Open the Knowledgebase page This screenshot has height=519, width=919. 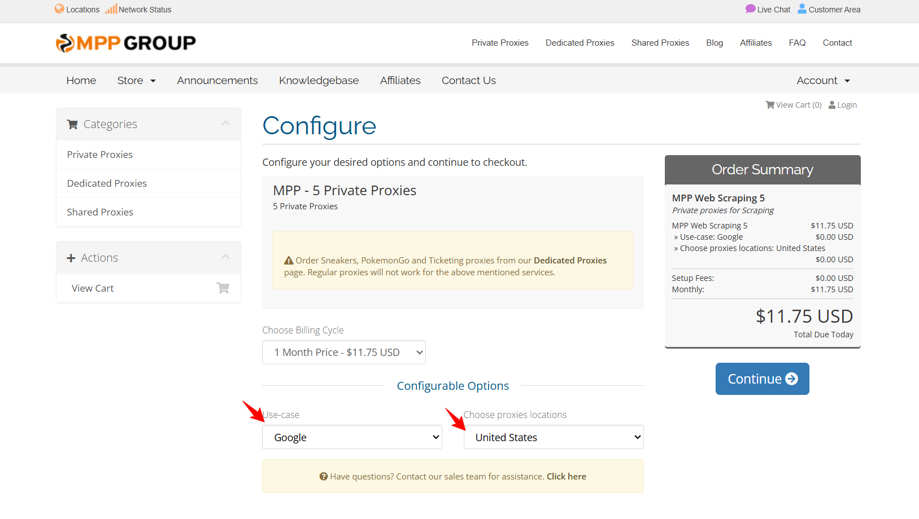(x=319, y=81)
